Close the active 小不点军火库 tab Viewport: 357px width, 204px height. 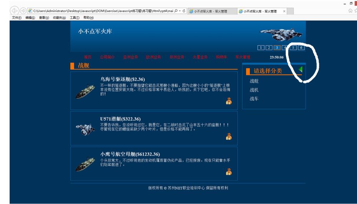(x=284, y=11)
